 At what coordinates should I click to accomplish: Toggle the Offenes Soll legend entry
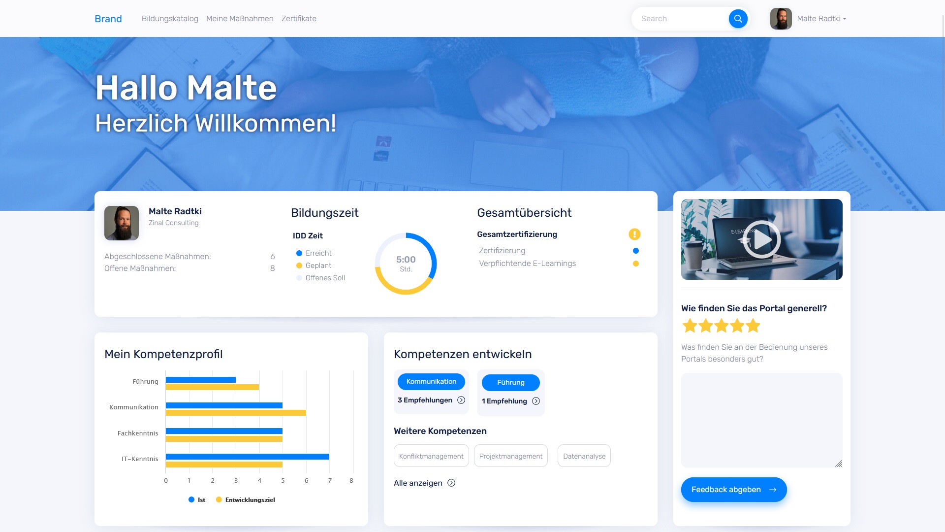[x=320, y=278]
